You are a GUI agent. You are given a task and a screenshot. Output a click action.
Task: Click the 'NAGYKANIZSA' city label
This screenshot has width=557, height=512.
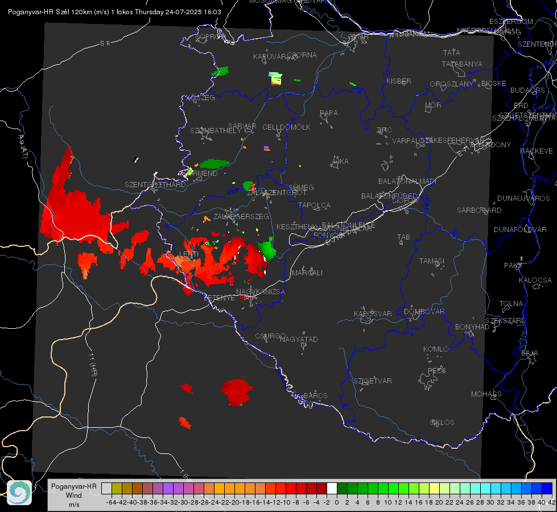pos(261,292)
